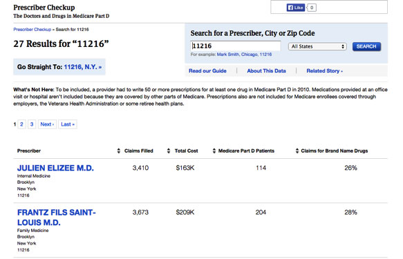
Task: Click the Prescriber Checkup breadcrumb link
Action: [x=32, y=30]
